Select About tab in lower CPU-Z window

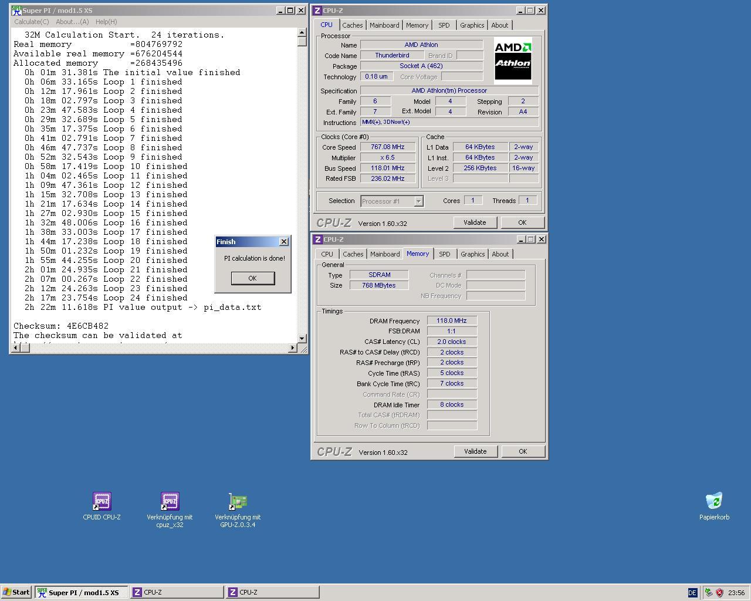[500, 254]
